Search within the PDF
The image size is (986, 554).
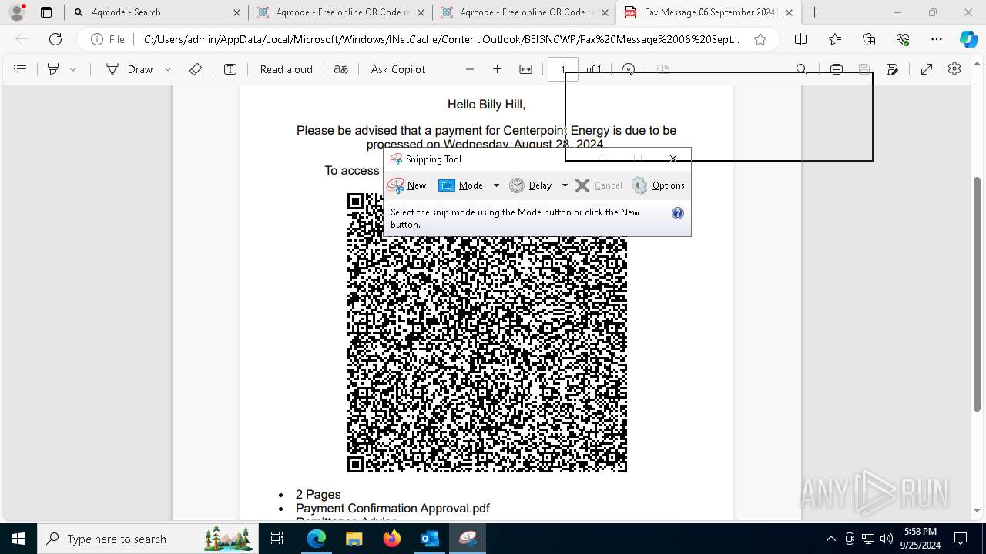[x=802, y=69]
